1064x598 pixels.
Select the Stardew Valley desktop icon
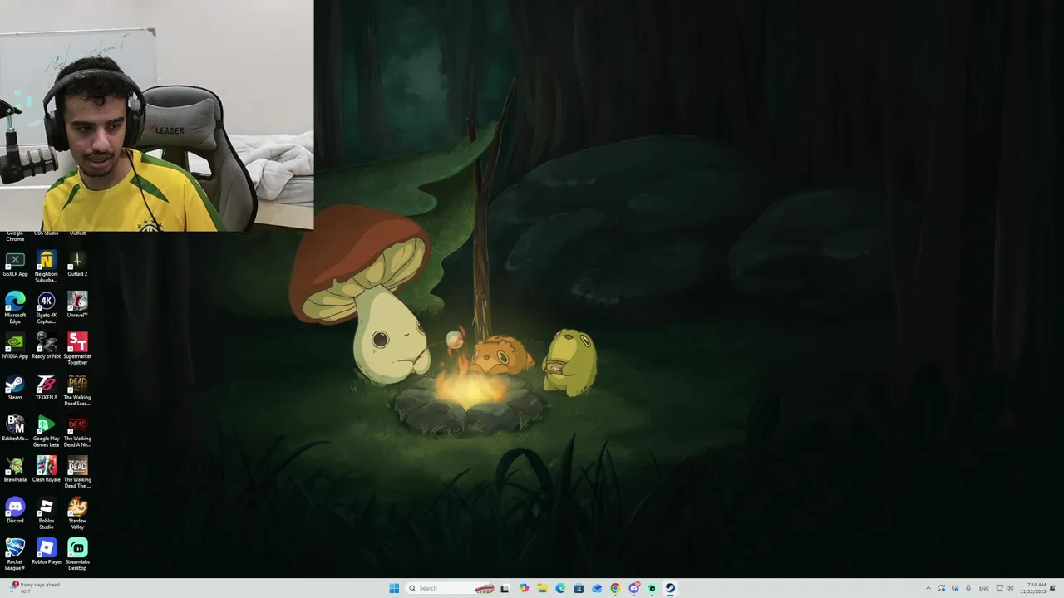point(77,514)
